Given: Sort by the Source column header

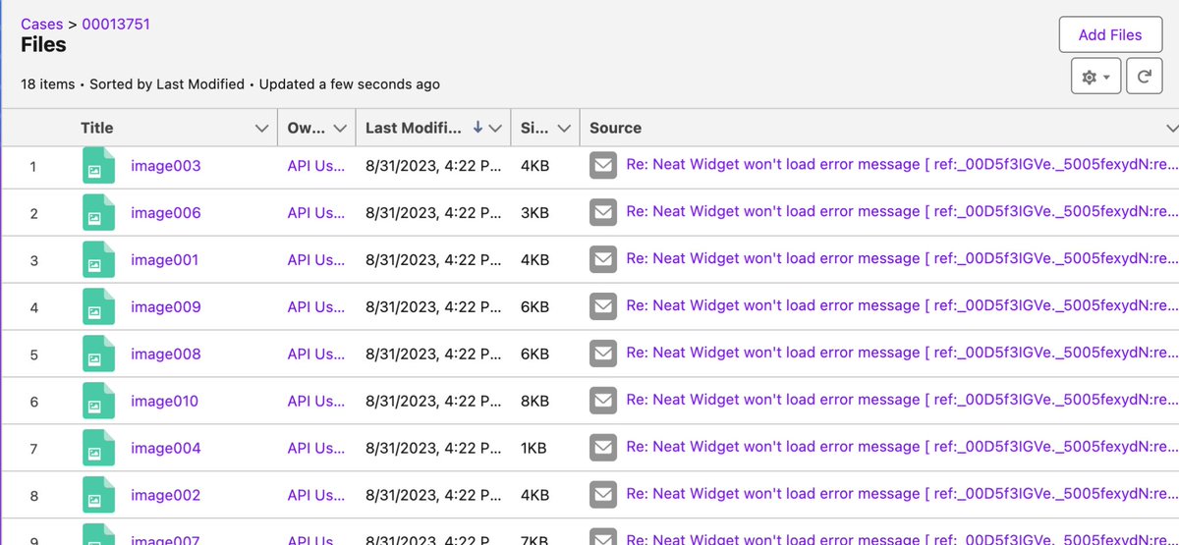Looking at the screenshot, I should coord(615,128).
